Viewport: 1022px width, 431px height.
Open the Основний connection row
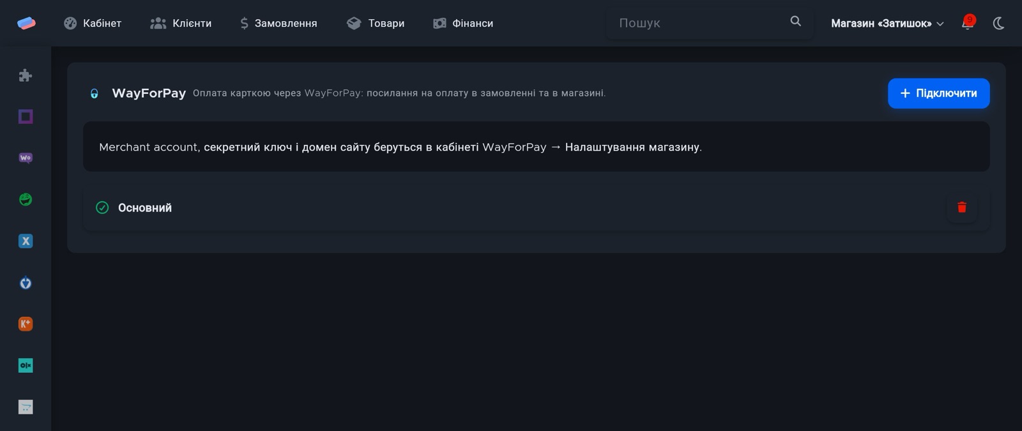536,208
